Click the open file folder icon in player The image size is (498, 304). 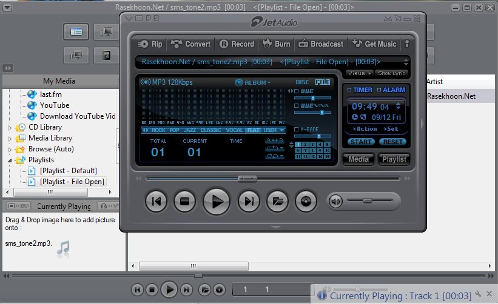point(277,201)
